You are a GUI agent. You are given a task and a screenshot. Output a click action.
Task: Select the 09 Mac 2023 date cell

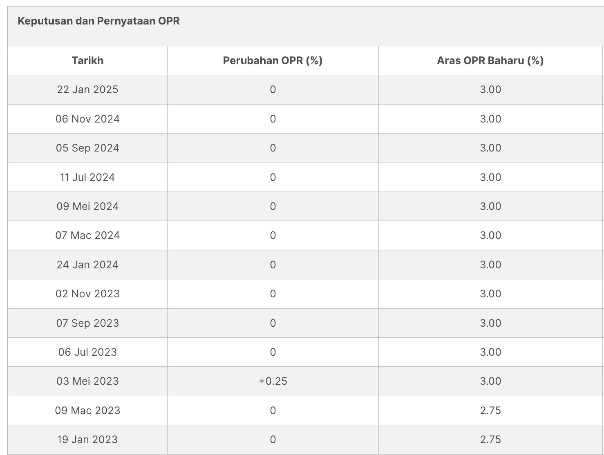(x=87, y=410)
